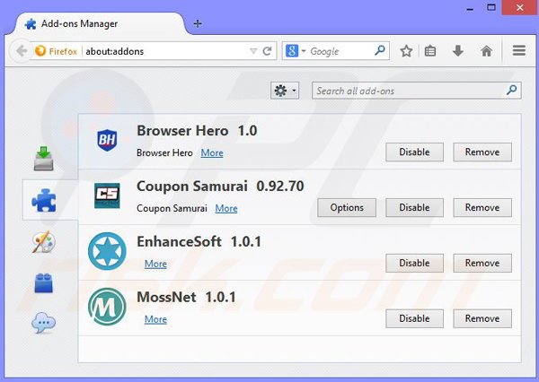
Task: Select Extensions puzzle piece category
Action: tap(44, 200)
